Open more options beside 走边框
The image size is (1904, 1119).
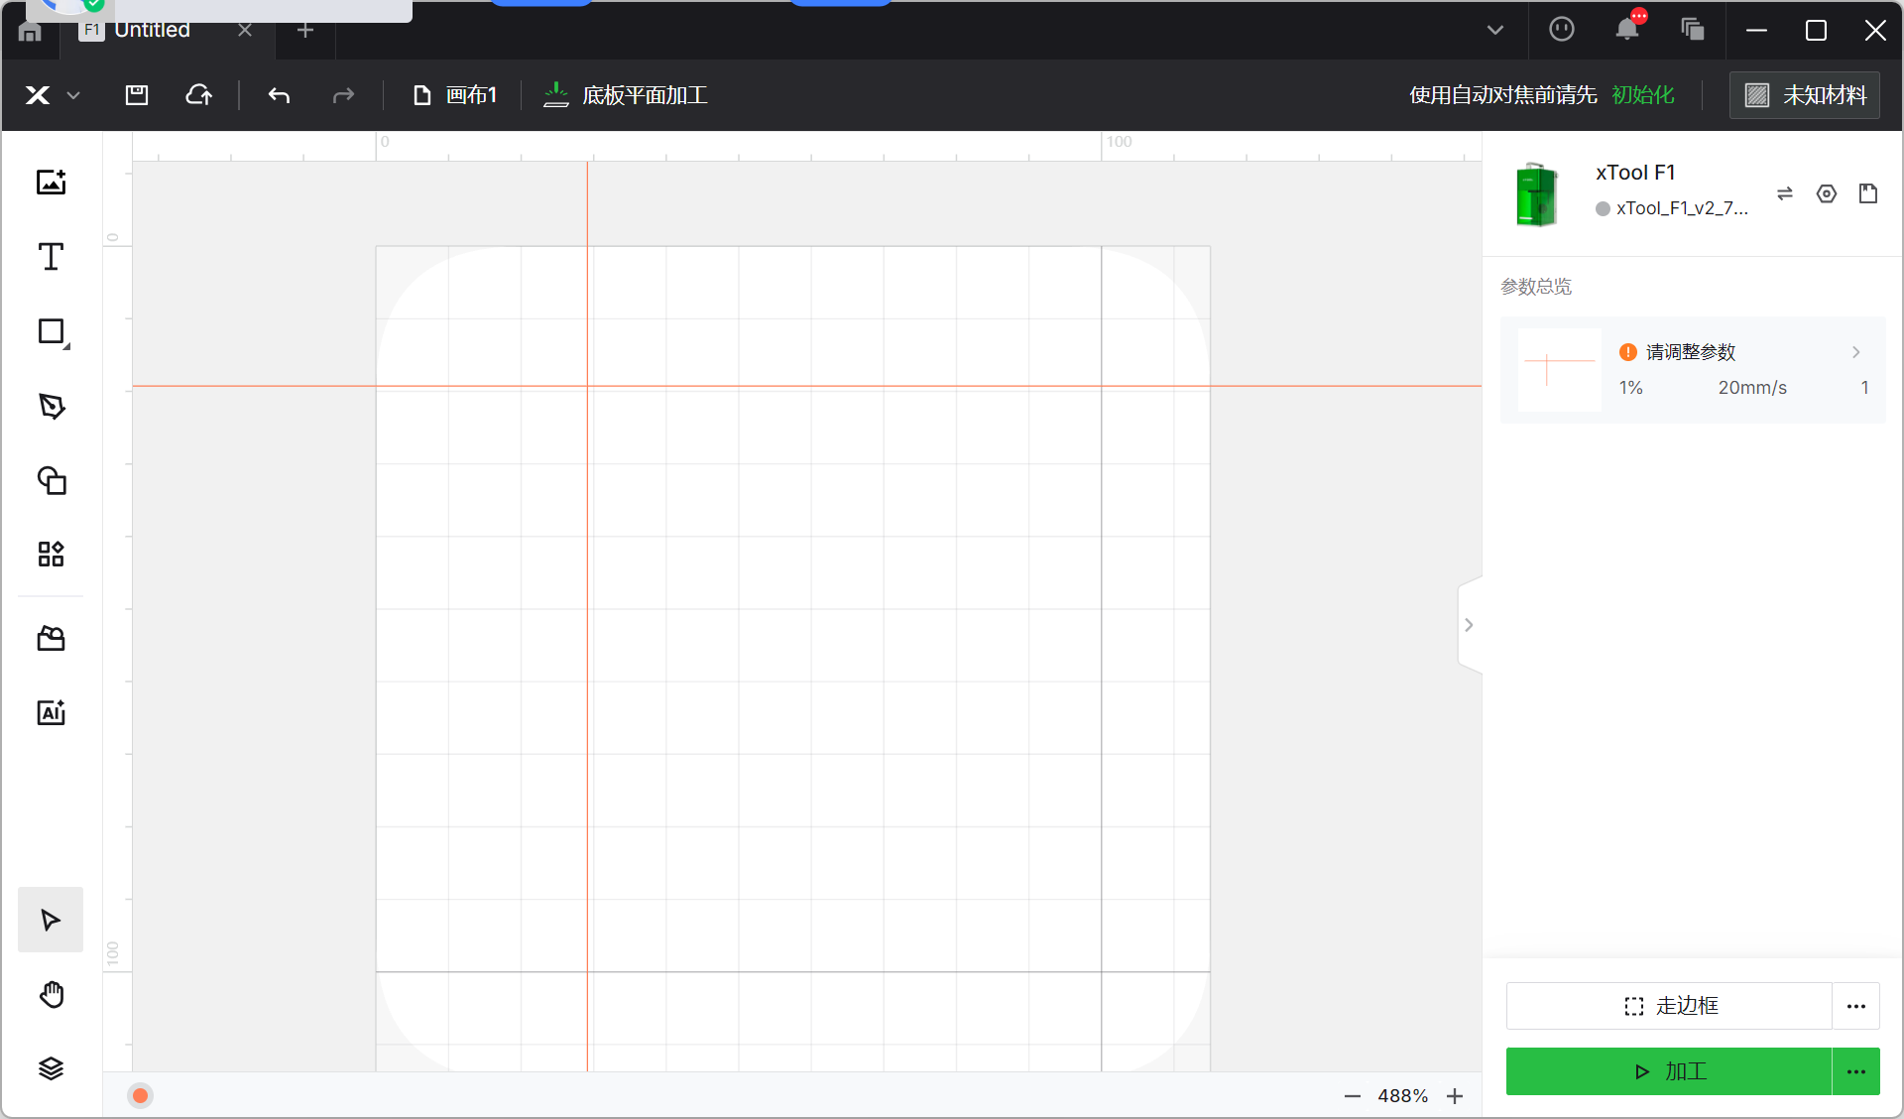(x=1855, y=1006)
